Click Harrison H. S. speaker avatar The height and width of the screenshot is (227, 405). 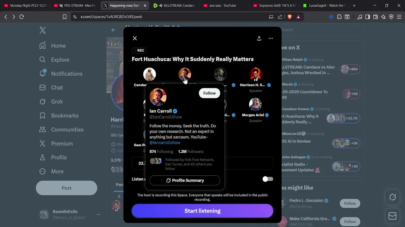pyautogui.click(x=255, y=74)
